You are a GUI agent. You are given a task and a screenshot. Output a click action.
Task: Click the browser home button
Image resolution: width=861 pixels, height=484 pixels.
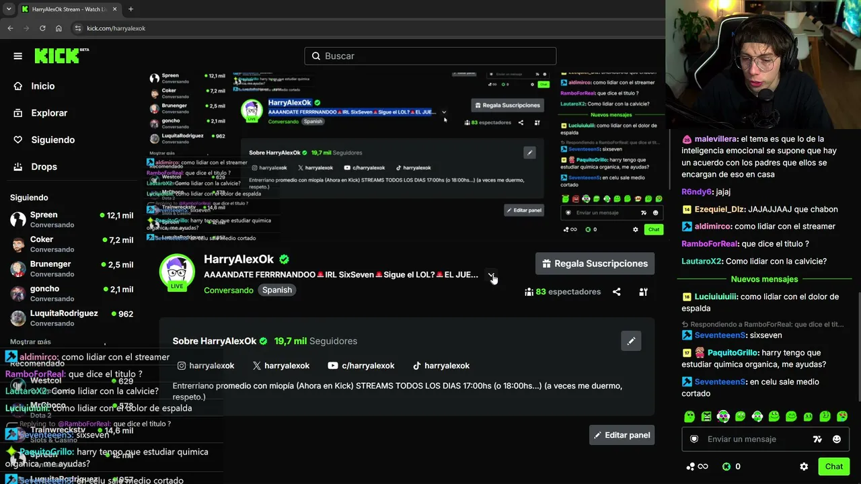(59, 28)
